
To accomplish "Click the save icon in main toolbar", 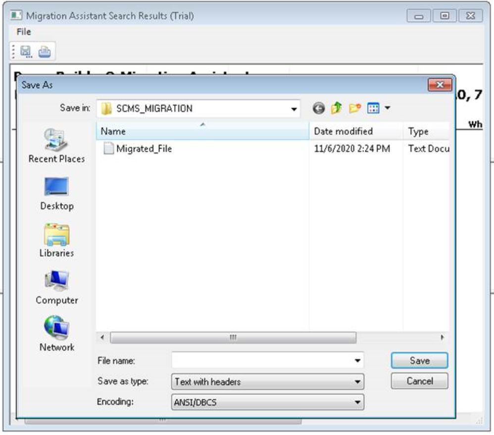I will (x=26, y=52).
